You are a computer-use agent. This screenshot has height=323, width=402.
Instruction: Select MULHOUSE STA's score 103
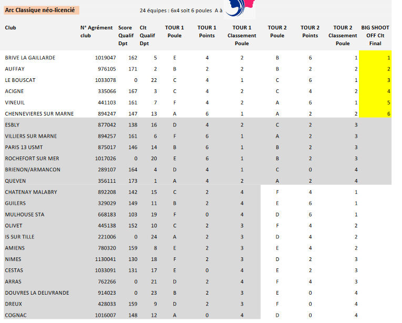[x=133, y=215]
